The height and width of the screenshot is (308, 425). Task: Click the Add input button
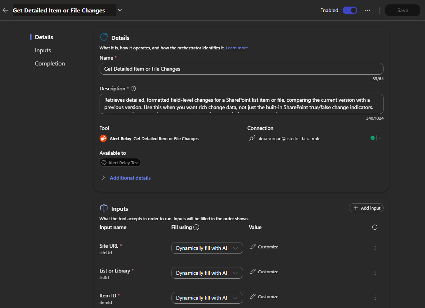click(x=366, y=208)
